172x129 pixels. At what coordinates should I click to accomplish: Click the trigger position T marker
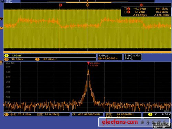(87, 5)
